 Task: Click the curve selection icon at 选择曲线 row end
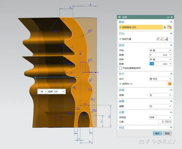point(169,27)
